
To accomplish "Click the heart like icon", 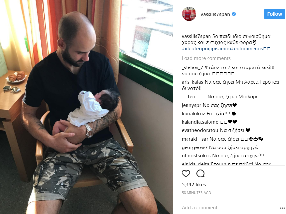I will [x=186, y=174].
